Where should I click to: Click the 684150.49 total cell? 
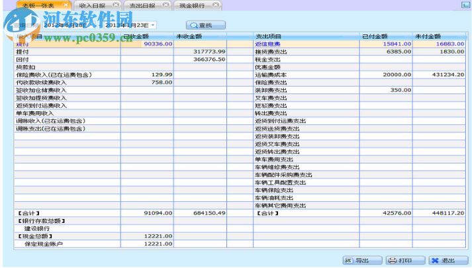pyautogui.click(x=200, y=213)
